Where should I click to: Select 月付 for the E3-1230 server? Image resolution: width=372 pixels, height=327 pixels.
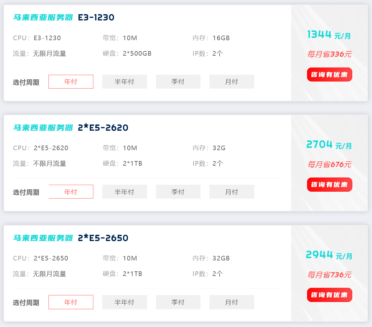click(x=232, y=82)
